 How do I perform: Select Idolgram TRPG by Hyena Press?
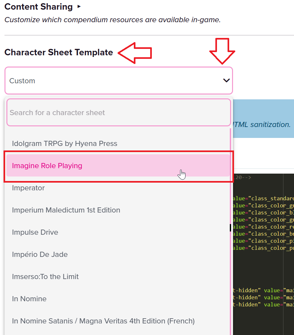click(x=65, y=143)
